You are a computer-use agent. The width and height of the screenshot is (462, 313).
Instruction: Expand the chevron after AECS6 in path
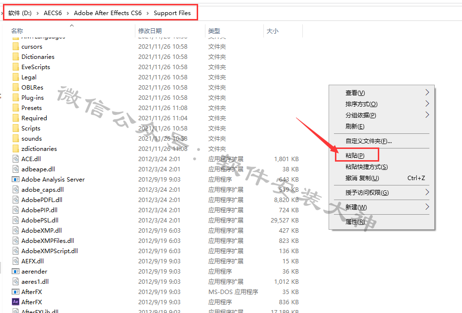[68, 13]
